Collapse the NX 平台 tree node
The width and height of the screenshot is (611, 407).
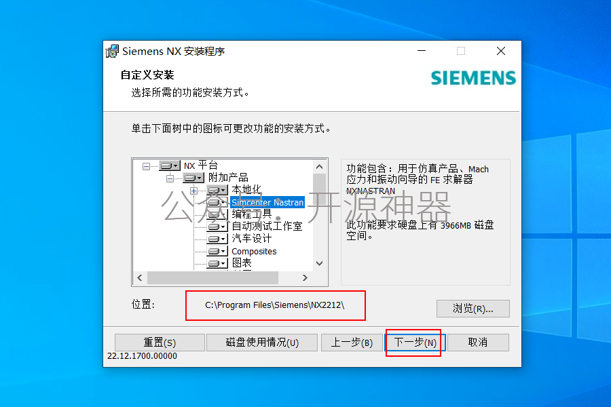[x=146, y=166]
